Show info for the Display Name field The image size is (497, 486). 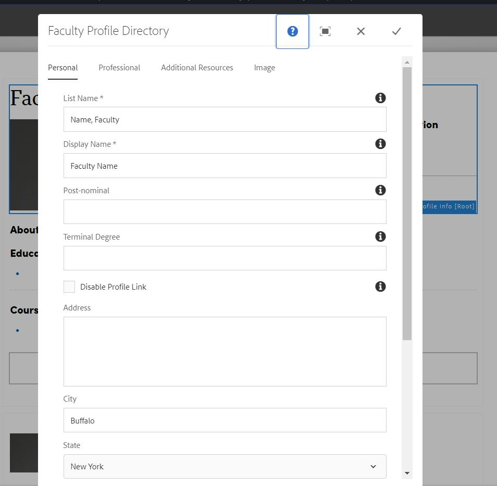click(x=380, y=144)
